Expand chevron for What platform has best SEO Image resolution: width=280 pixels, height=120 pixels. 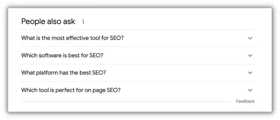[250, 73]
